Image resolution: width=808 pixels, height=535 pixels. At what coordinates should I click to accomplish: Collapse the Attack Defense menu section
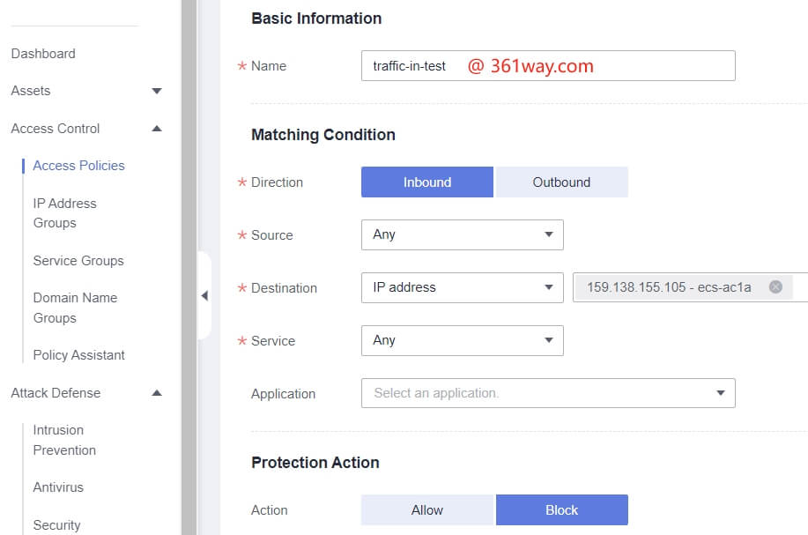pyautogui.click(x=157, y=393)
